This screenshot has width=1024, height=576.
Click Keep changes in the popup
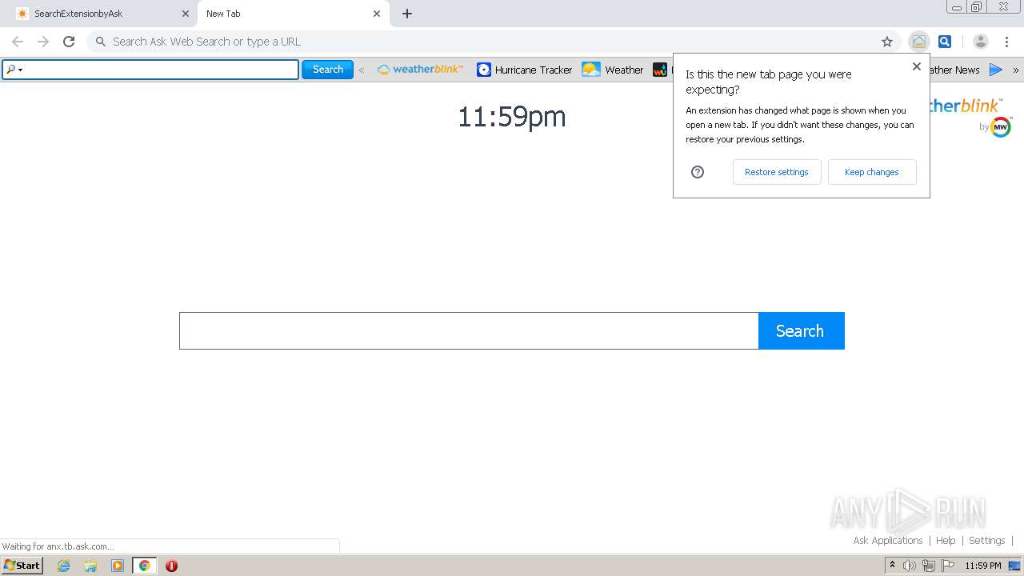tap(872, 172)
